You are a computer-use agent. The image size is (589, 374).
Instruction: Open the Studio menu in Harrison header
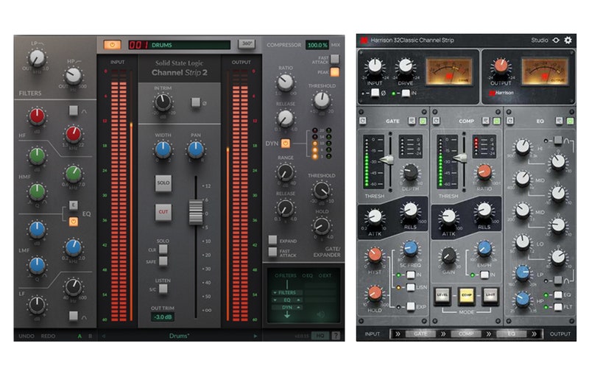(x=540, y=40)
